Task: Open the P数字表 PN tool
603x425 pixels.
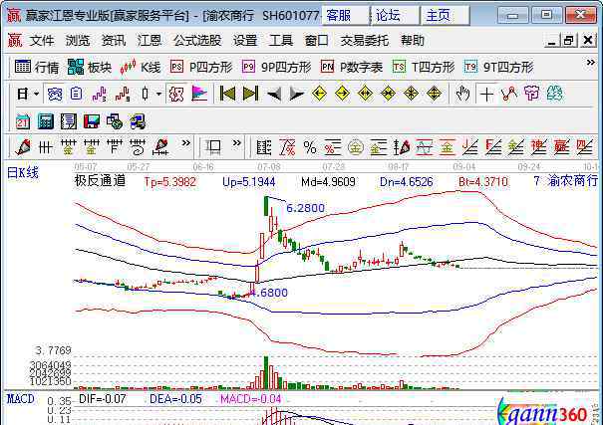Action: [352, 68]
